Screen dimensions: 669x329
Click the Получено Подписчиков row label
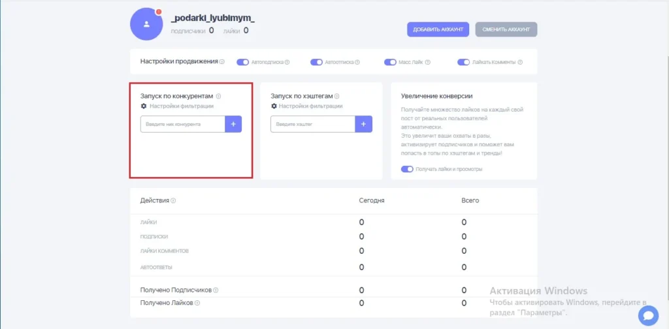pyautogui.click(x=176, y=290)
